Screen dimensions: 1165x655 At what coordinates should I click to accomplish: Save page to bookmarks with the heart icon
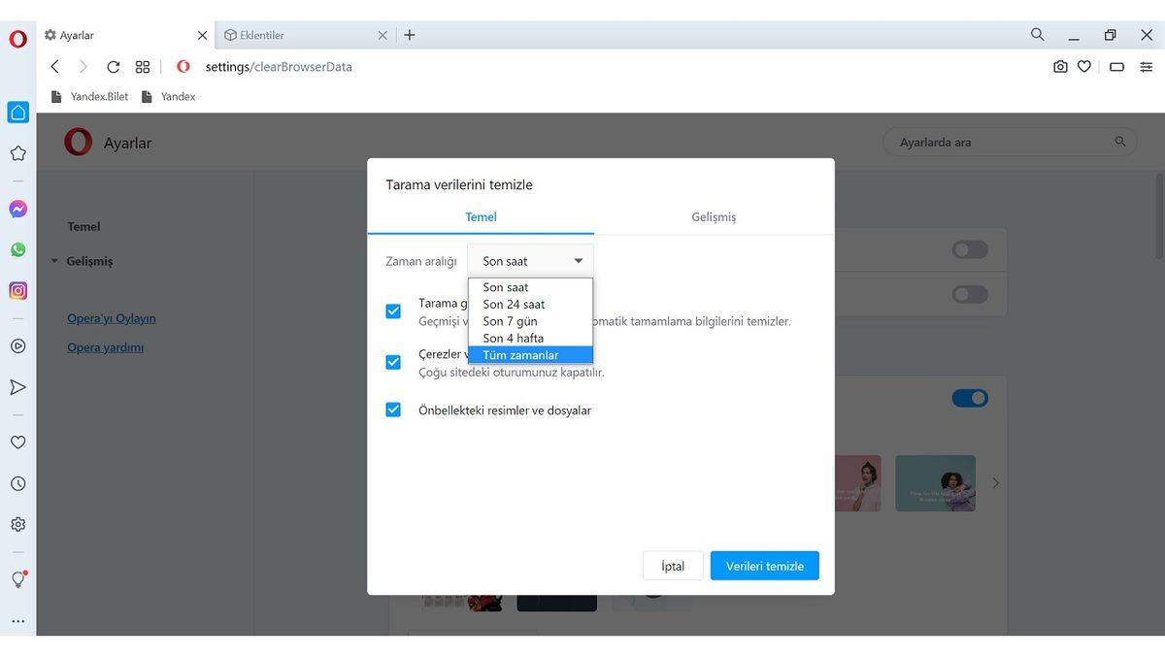click(1084, 66)
